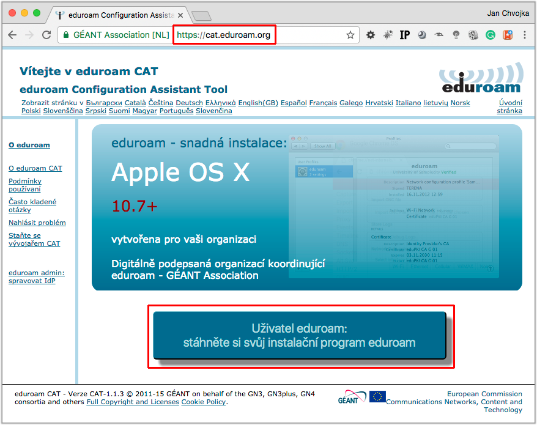Switch language to English(GB)
The width and height of the screenshot is (537, 425).
(258, 103)
